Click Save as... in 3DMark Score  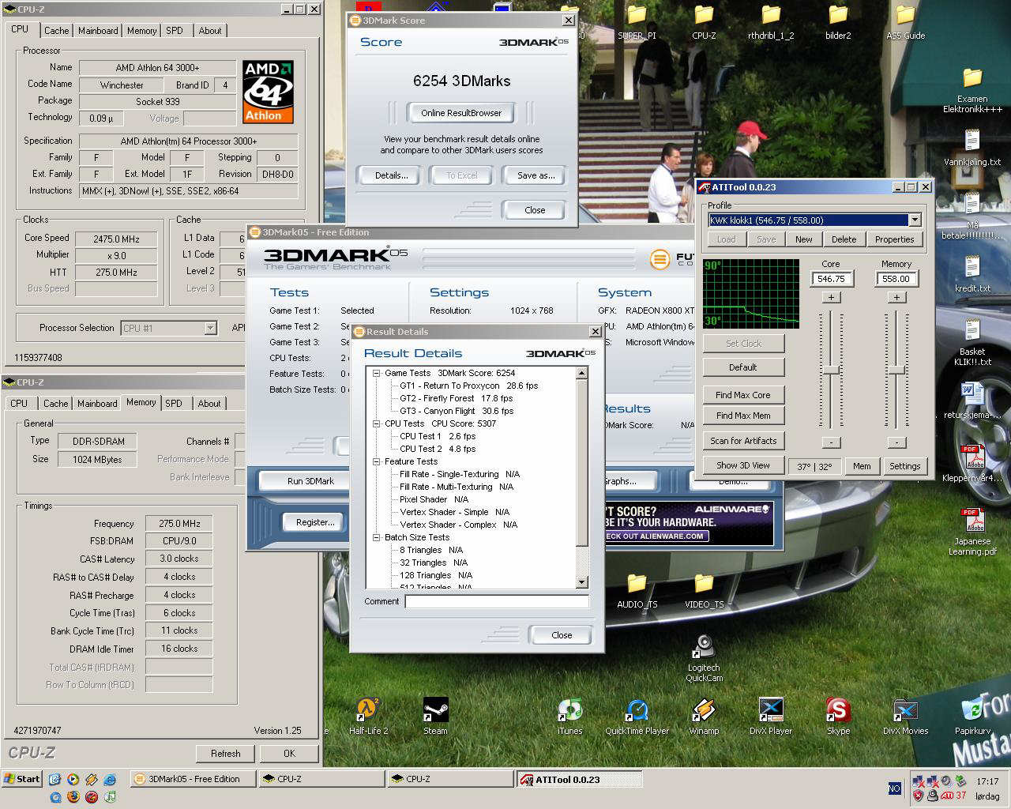point(536,175)
